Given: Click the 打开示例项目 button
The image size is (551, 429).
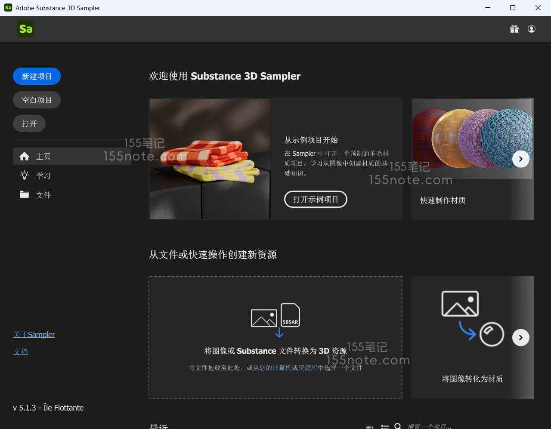Looking at the screenshot, I should tap(316, 199).
